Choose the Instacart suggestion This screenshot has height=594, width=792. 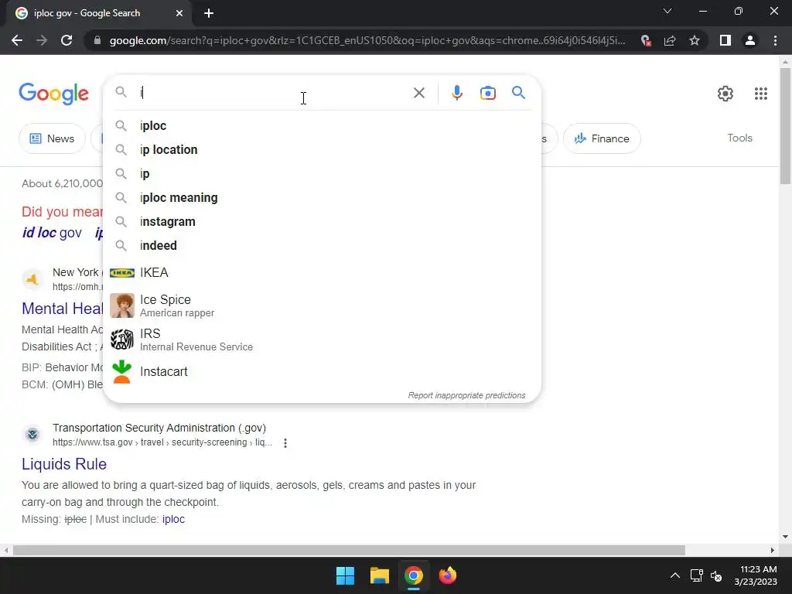(x=322, y=372)
